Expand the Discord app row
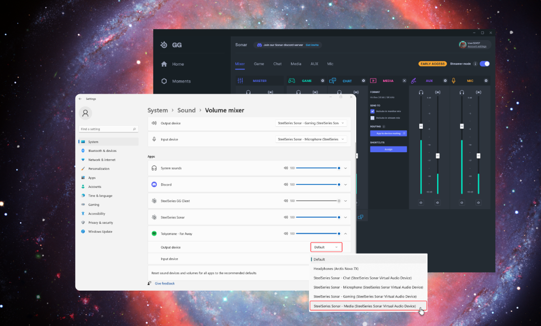Screen dimensions: 541x326 pos(345,185)
